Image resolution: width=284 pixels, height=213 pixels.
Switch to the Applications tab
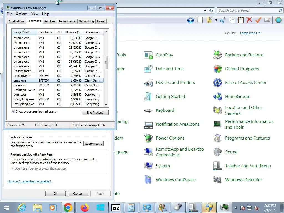tap(16, 21)
